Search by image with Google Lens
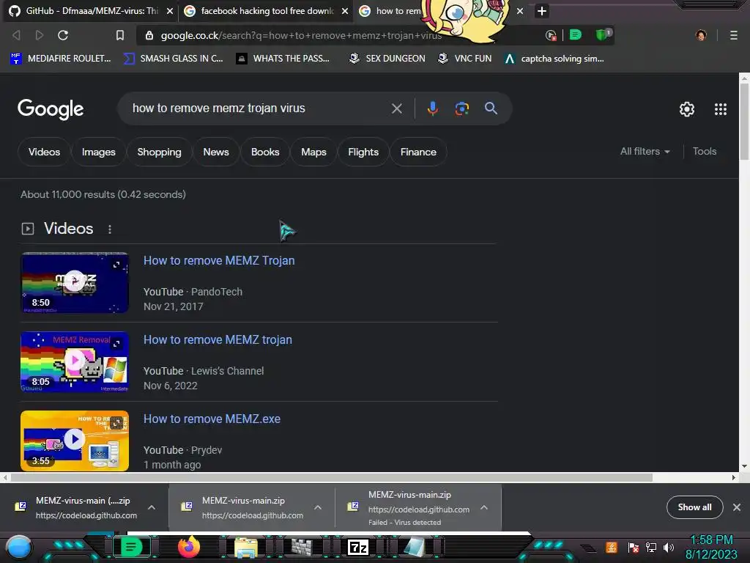 click(x=461, y=108)
